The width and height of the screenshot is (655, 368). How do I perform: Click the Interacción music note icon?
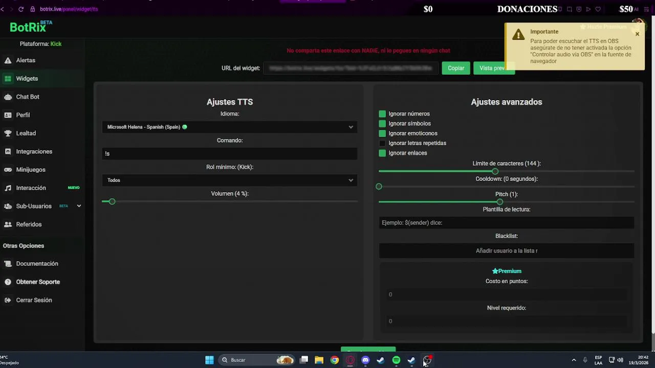point(8,188)
